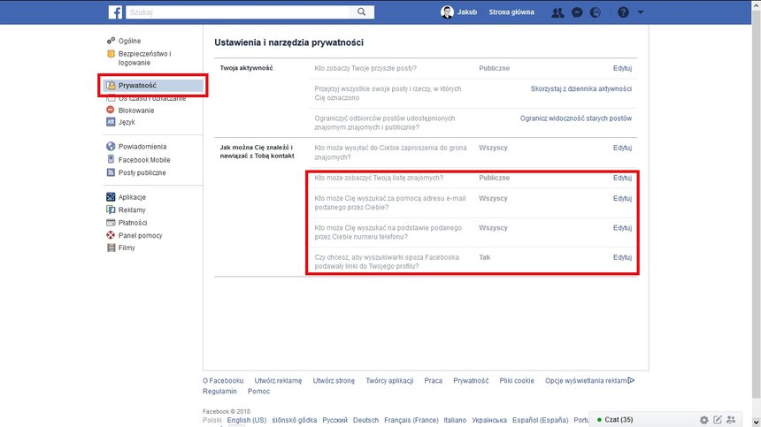
Task: Open the Facebook logo home icon
Action: pos(115,12)
